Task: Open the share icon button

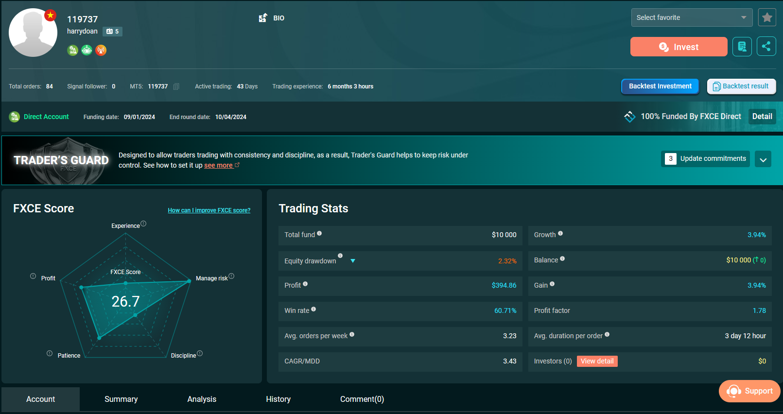Action: point(766,47)
